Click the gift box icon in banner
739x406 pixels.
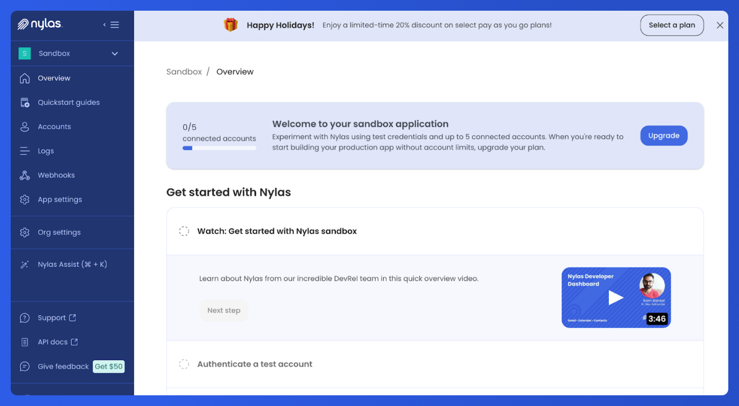click(x=231, y=25)
